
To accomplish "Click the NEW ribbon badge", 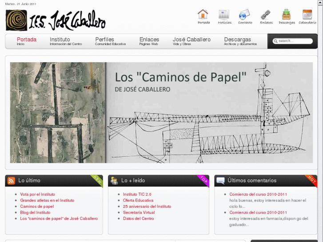I will tap(97, 180).
